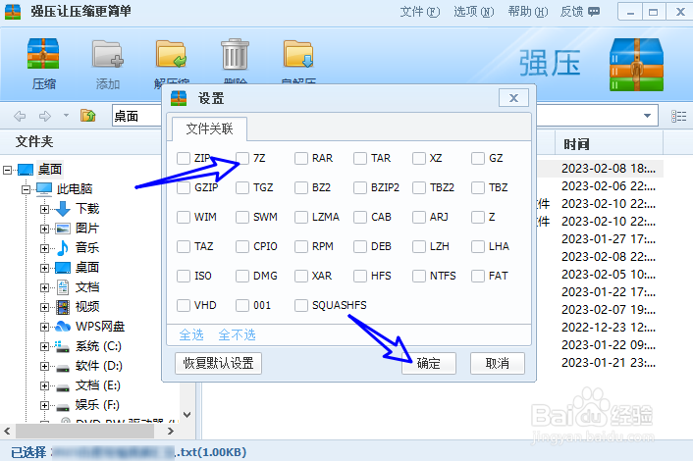
Task: Expand the 系统 (C:) drive node
Action: (44, 346)
